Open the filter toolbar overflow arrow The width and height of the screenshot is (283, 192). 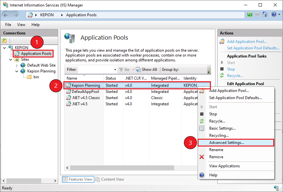coord(209,72)
